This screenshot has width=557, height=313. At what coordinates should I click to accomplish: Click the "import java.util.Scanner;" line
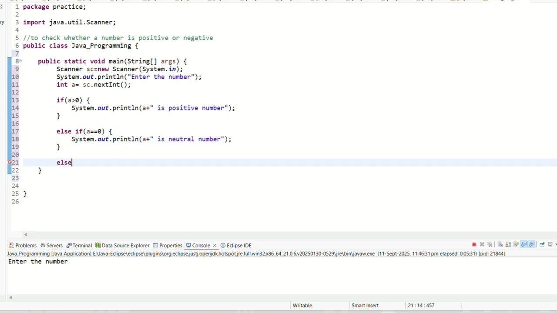tap(69, 22)
